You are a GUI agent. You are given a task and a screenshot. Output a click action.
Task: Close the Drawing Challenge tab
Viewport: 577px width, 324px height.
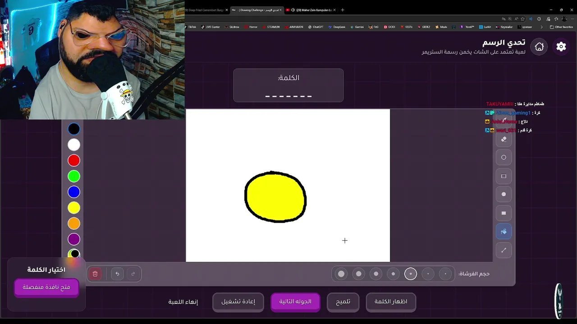point(280,10)
